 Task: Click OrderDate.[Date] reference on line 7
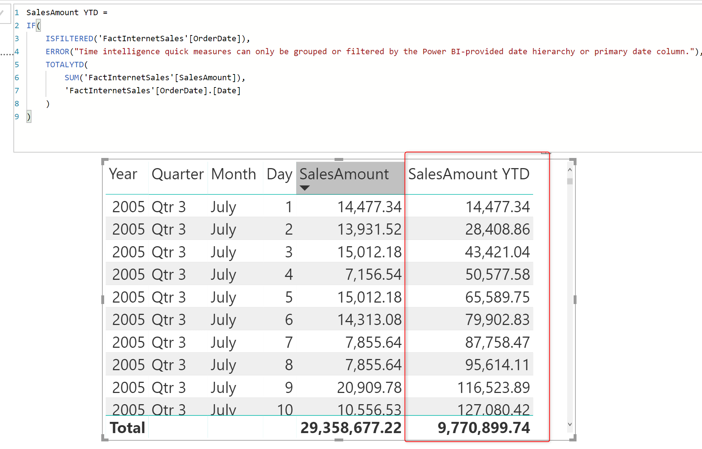click(x=153, y=91)
